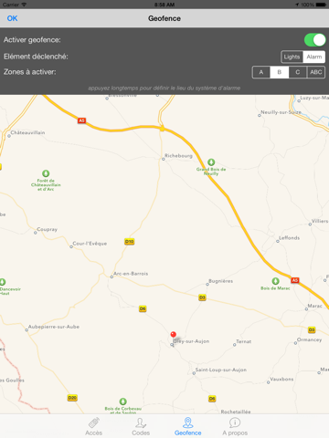The image size is (329, 438).
Task: Choose zone C
Action: [x=298, y=72]
